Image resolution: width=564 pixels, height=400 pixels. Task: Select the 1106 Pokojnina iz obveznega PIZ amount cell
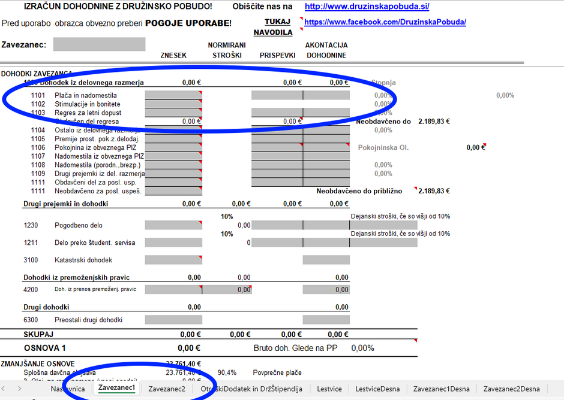click(x=173, y=147)
